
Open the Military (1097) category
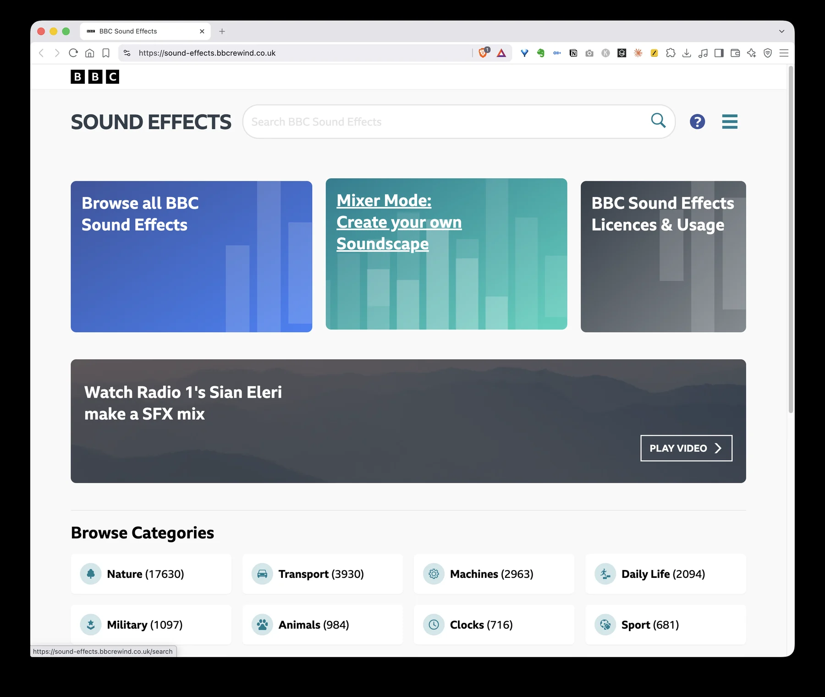point(151,625)
